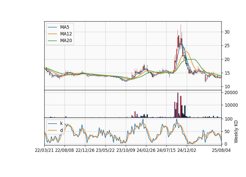Screen dimensions: 246x177
Task: Click the Weekly KD axis title
Action: click(x=236, y=132)
